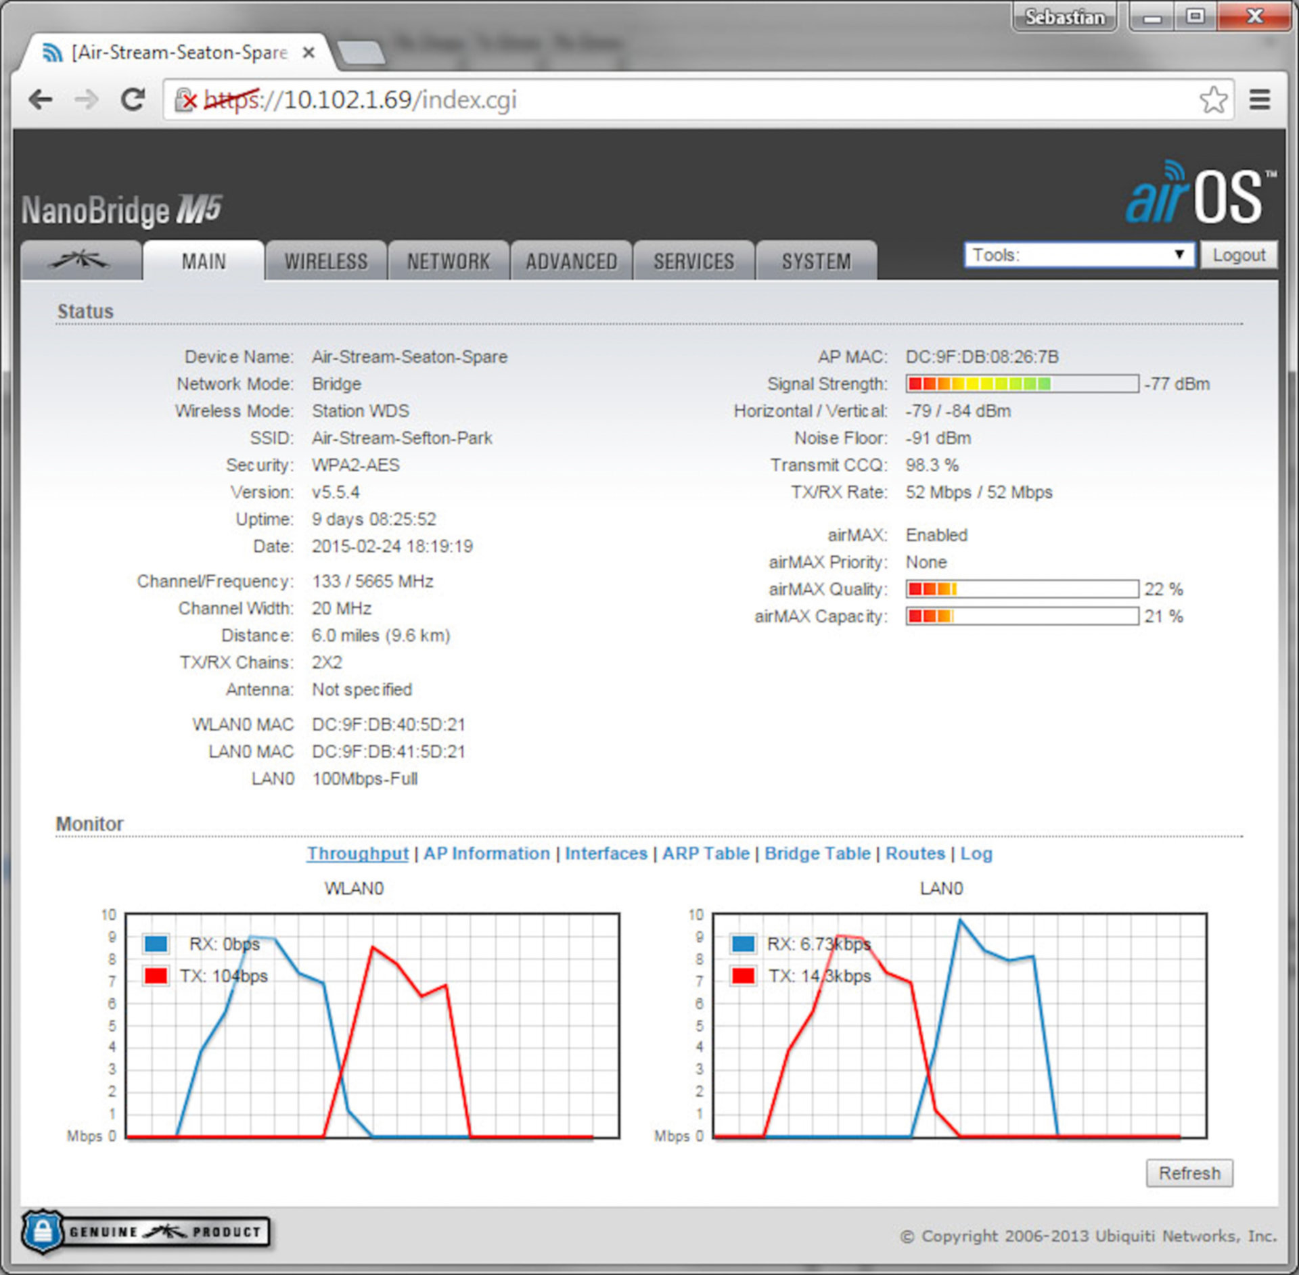Open a new browser tab
Image resolution: width=1299 pixels, height=1275 pixels.
pyautogui.click(x=361, y=52)
